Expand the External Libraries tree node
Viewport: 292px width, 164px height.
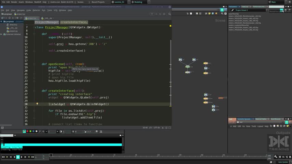(1, 34)
